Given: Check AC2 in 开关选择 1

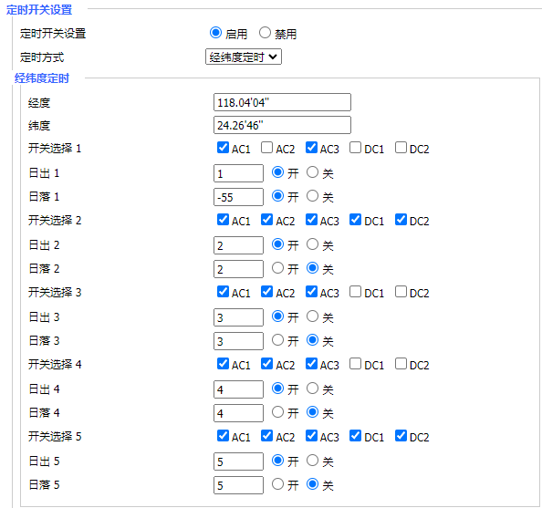Looking at the screenshot, I should click(x=266, y=148).
